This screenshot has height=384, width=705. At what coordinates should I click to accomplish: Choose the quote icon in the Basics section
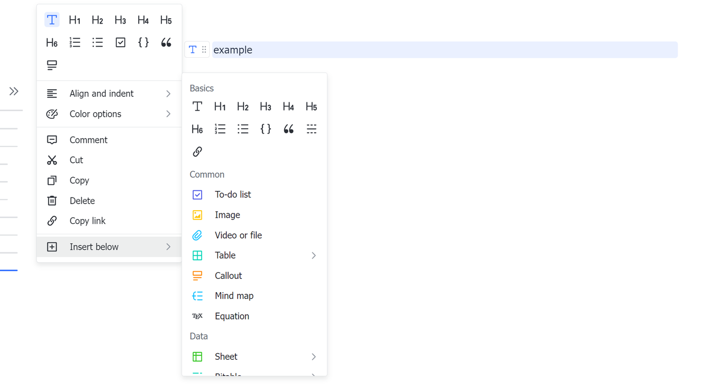[289, 129]
